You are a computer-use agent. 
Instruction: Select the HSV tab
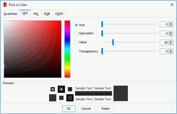pos(25,13)
